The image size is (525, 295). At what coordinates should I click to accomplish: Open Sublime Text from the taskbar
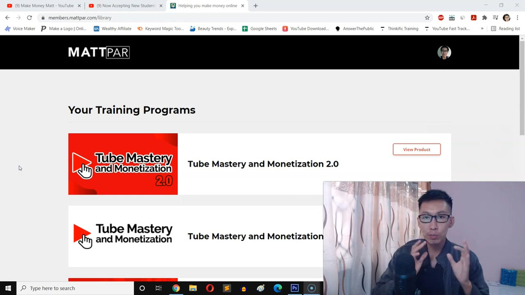coord(226,288)
